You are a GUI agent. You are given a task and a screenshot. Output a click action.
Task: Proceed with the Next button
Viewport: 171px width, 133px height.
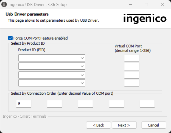[124, 125]
